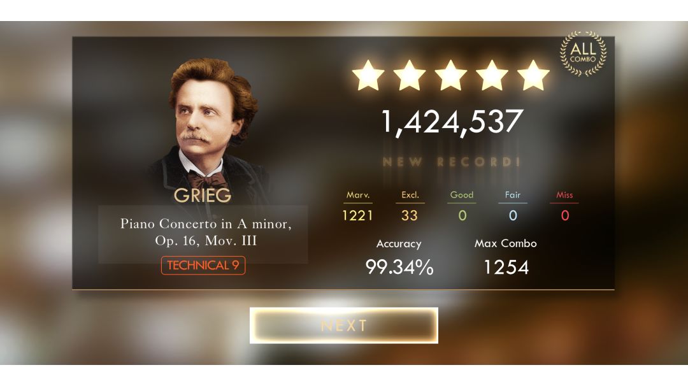688x386 pixels.
Task: Click the second gold star
Action: click(410, 75)
